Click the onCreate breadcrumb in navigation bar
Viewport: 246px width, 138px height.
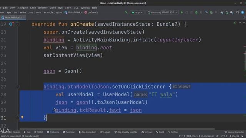click(91, 12)
